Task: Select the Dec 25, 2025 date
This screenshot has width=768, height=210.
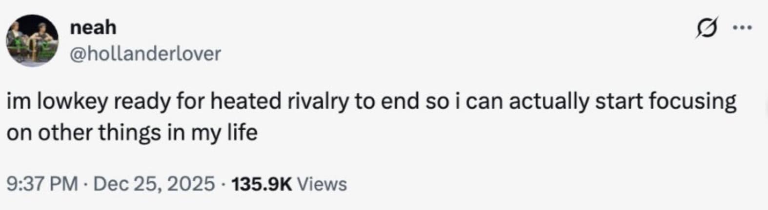Action: (154, 184)
